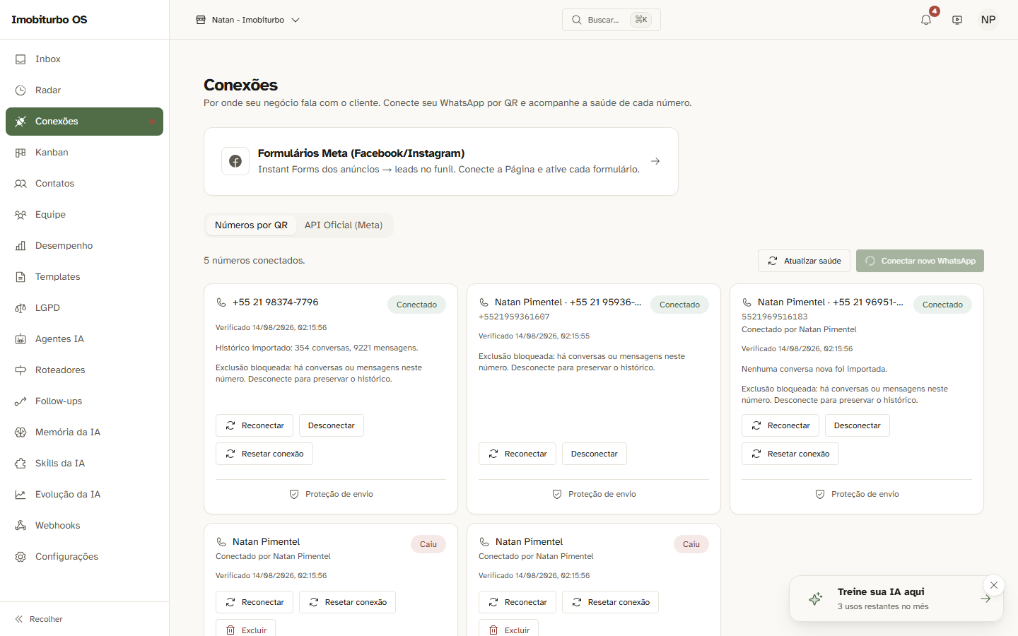Viewport: 1018px width, 636px height.
Task: Click the Agentes IA robot icon
Action: [x=21, y=339]
